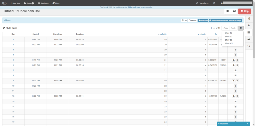Click the user account icon
The width and height of the screenshot is (255, 126).
click(x=222, y=3)
